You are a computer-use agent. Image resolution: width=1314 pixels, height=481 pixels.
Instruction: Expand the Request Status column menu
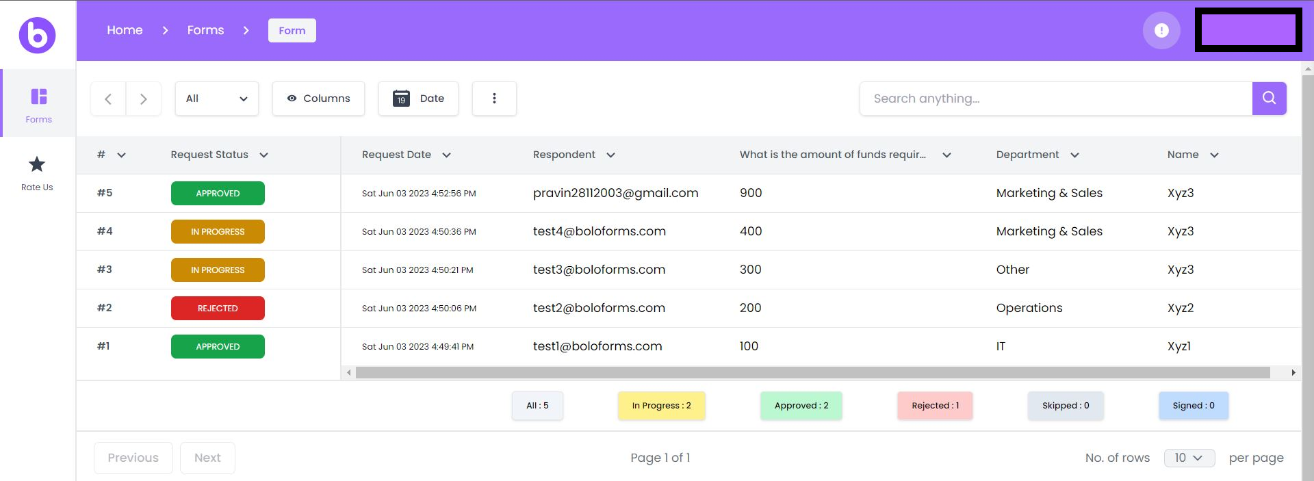pos(263,155)
